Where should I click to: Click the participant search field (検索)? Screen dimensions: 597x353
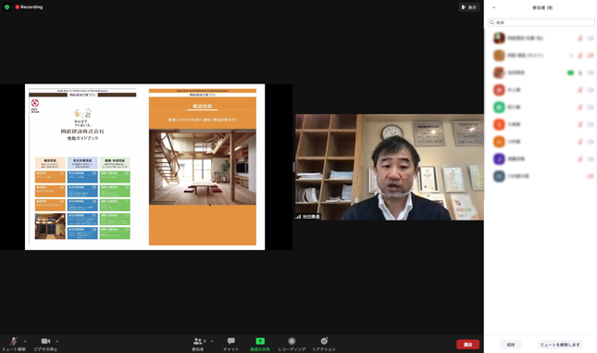tap(541, 22)
